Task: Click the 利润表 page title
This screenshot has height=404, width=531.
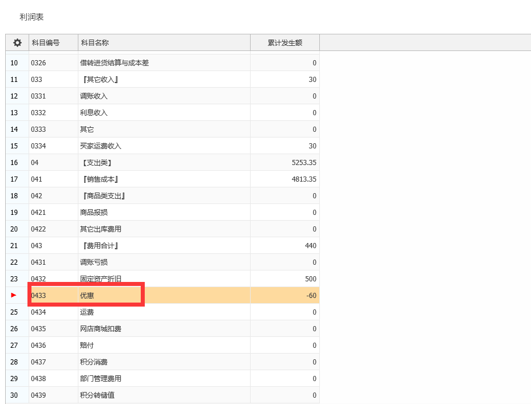Action: (x=31, y=17)
